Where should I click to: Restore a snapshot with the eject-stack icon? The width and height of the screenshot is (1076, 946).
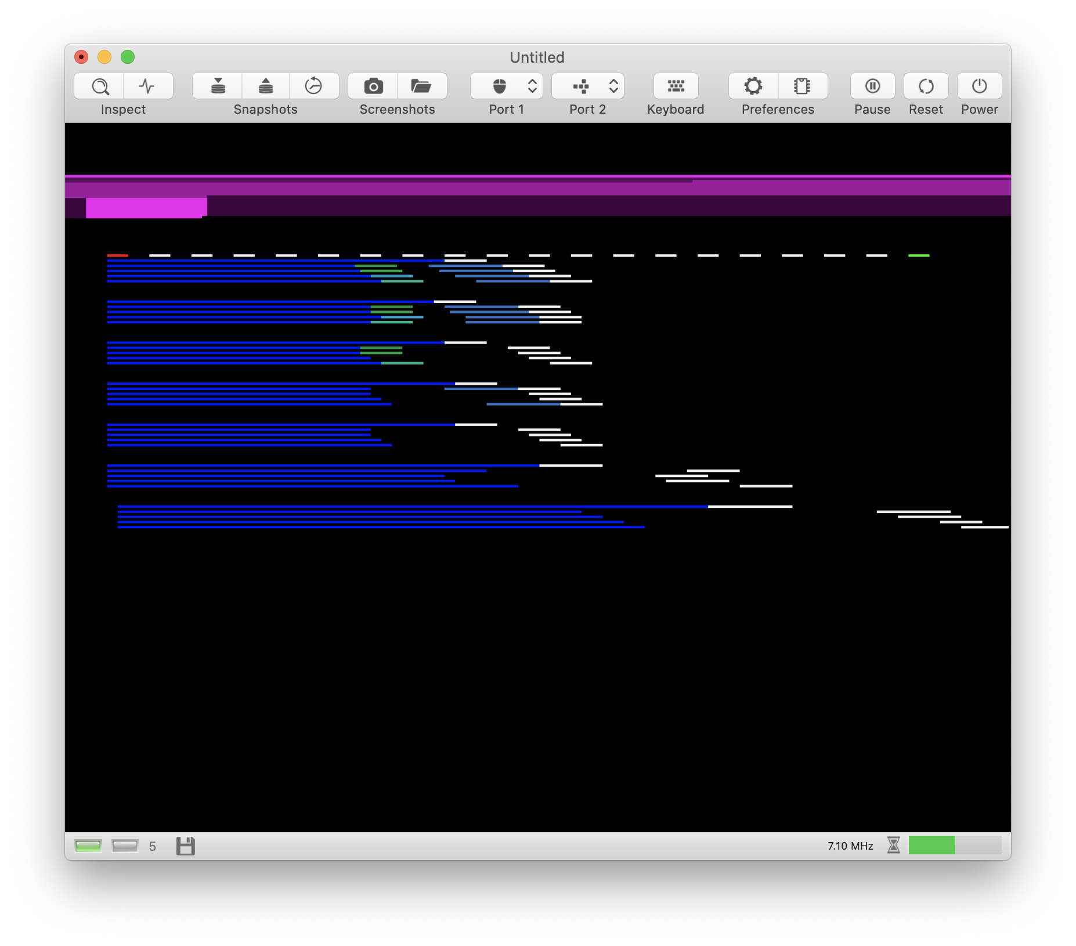266,86
